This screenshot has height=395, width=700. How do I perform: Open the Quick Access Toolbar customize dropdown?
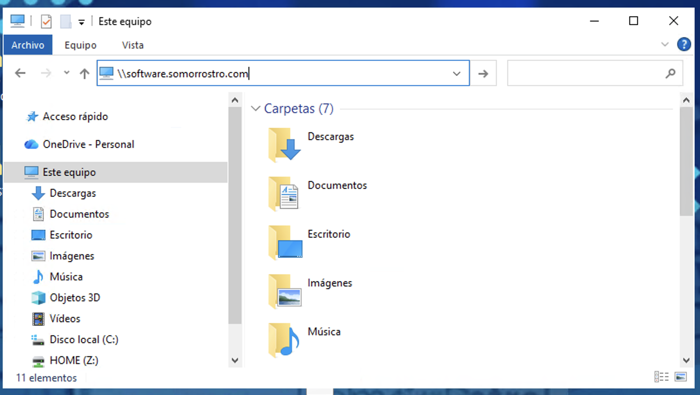pyautogui.click(x=82, y=22)
